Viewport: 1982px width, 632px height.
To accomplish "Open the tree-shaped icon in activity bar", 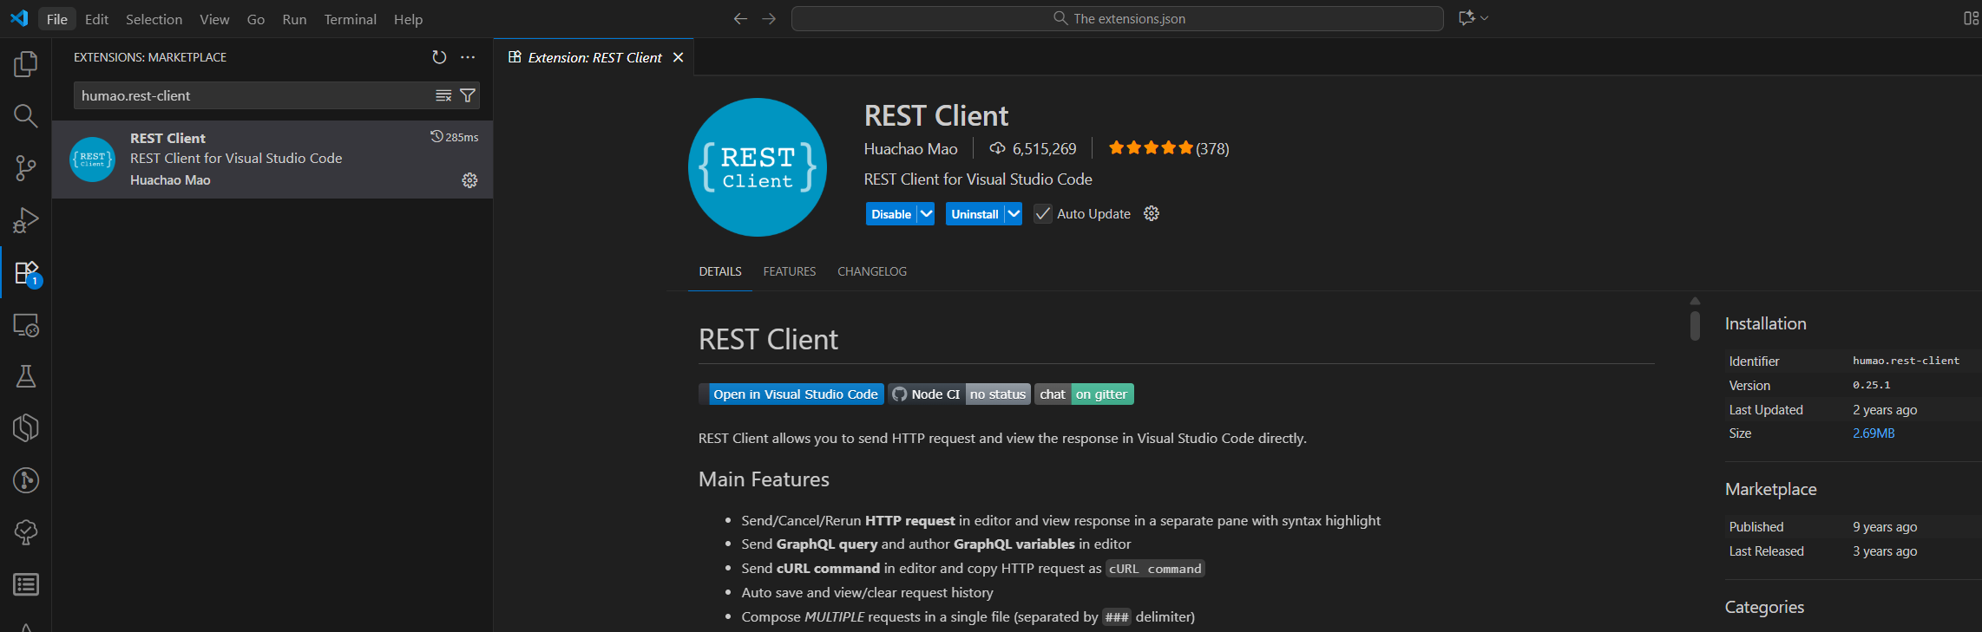I will [26, 532].
